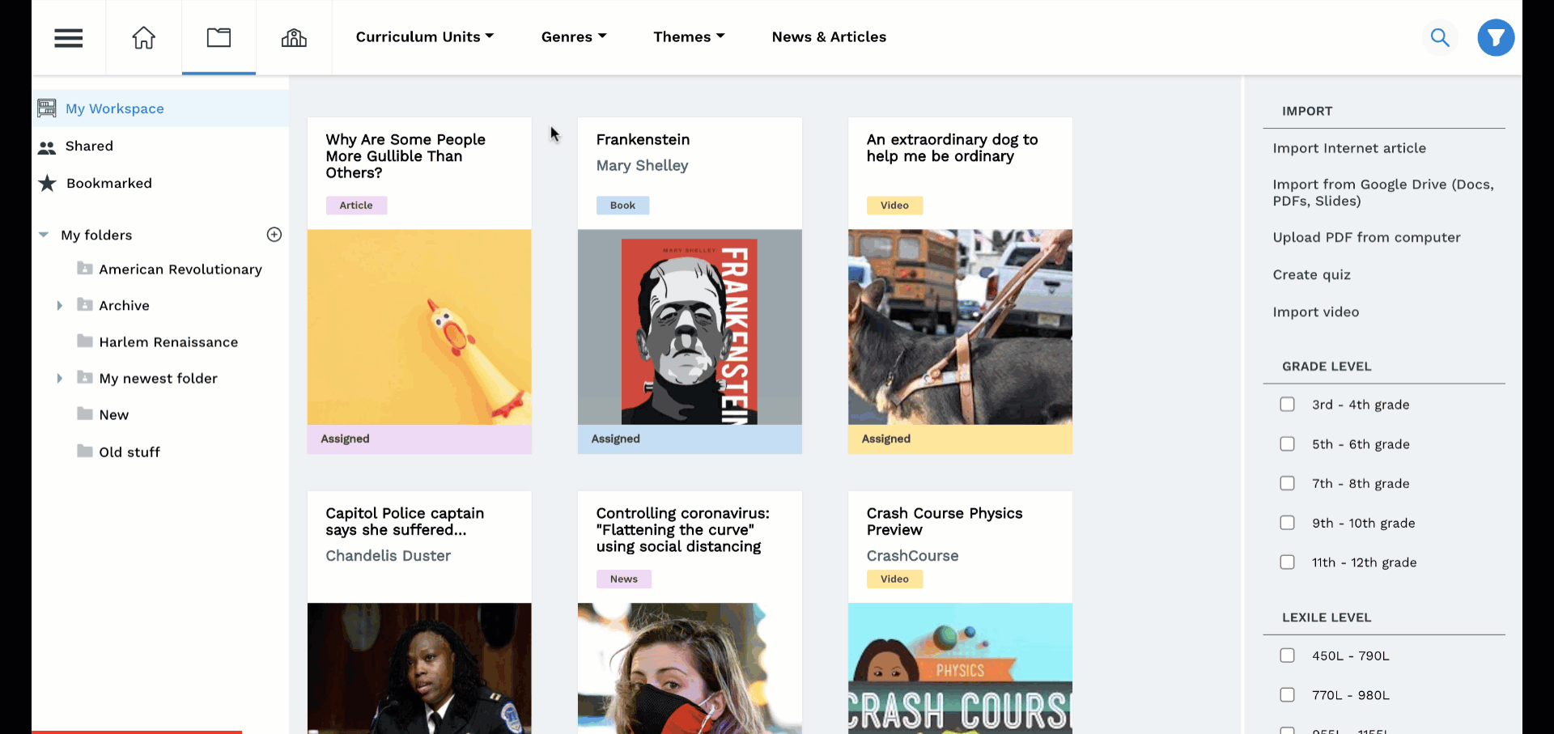Click the Archive folder icon
This screenshot has width=1554, height=734.
point(85,304)
